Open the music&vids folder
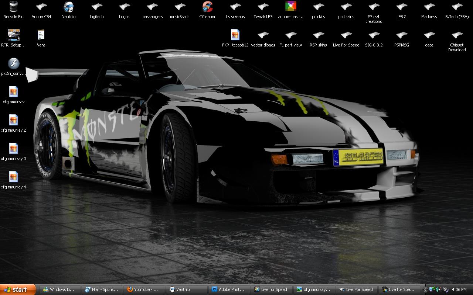The height and width of the screenshot is (295, 473). [x=180, y=10]
